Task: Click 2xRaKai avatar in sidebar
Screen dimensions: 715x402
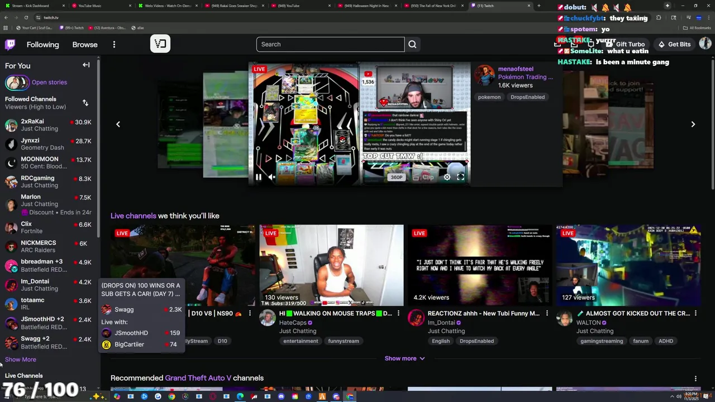Action: [11, 125]
